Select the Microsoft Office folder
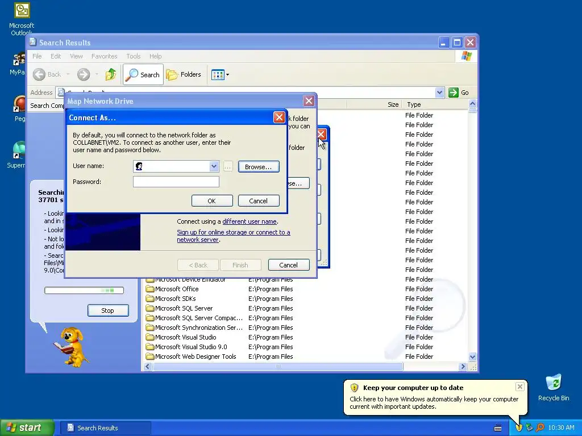 [177, 289]
